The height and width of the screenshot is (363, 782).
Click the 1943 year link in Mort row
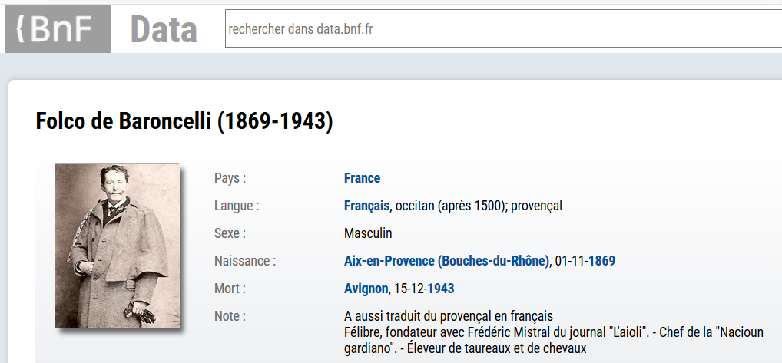[x=441, y=289]
